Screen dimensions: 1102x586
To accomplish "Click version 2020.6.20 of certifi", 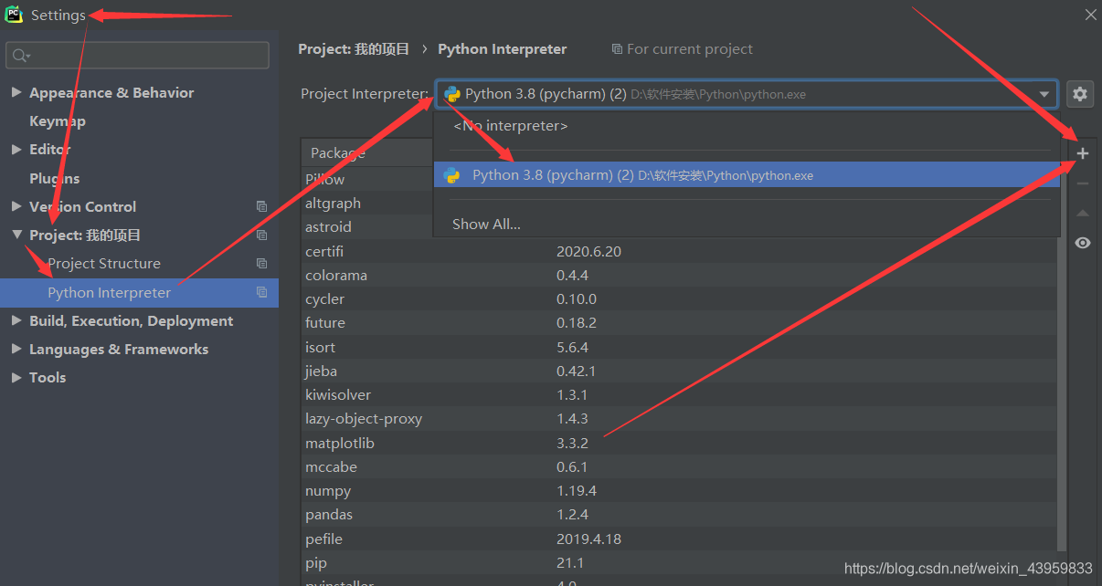I will pos(588,252).
